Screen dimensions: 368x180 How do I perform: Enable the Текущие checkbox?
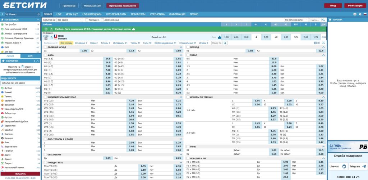87,20
